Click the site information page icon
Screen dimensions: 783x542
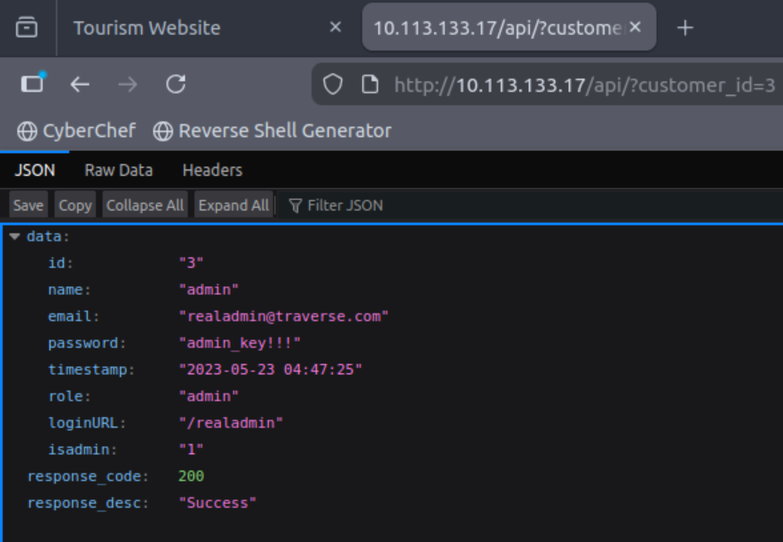[370, 84]
